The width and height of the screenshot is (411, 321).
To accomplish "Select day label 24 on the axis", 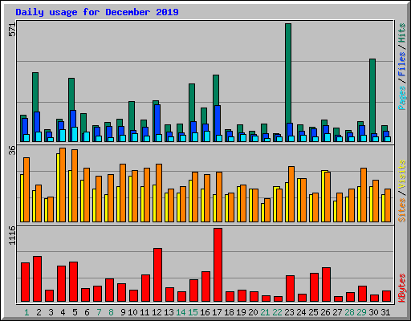I will point(301,312).
